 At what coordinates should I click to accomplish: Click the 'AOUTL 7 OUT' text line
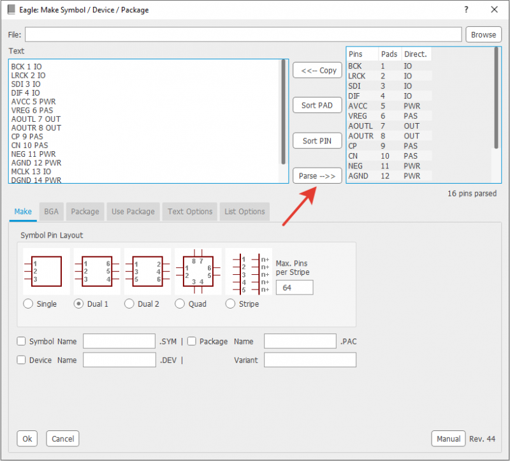tap(36, 119)
